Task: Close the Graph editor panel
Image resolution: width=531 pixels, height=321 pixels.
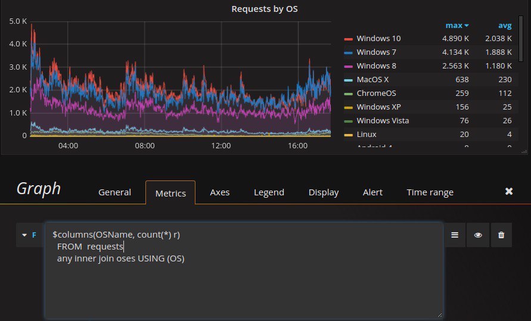Action: pyautogui.click(x=508, y=191)
